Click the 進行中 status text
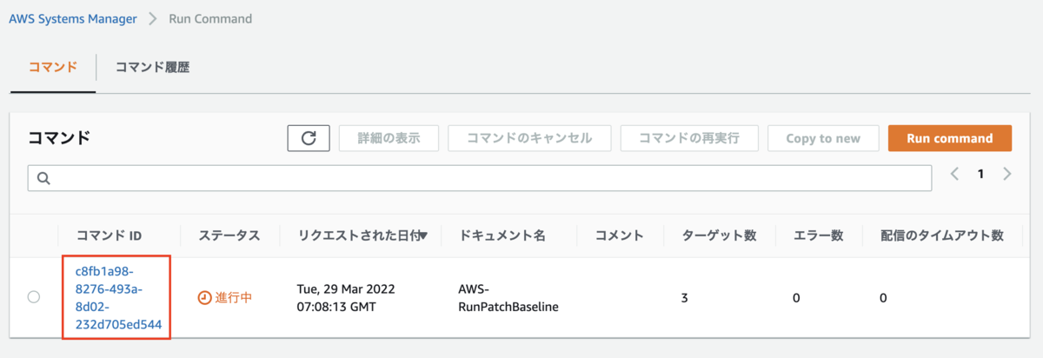This screenshot has height=358, width=1043. click(x=234, y=297)
